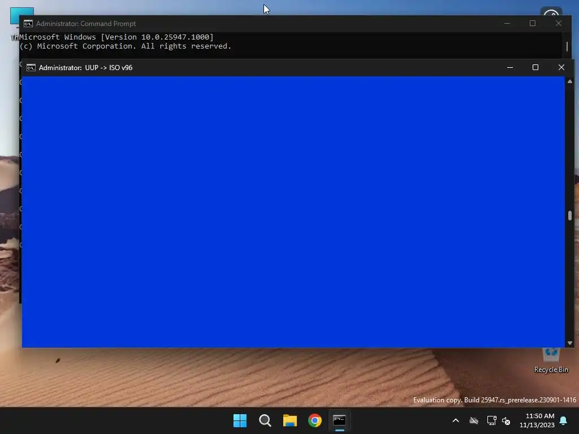The image size is (579, 434).
Task: Select Command Prompt taskbar icon
Action: [339, 420]
